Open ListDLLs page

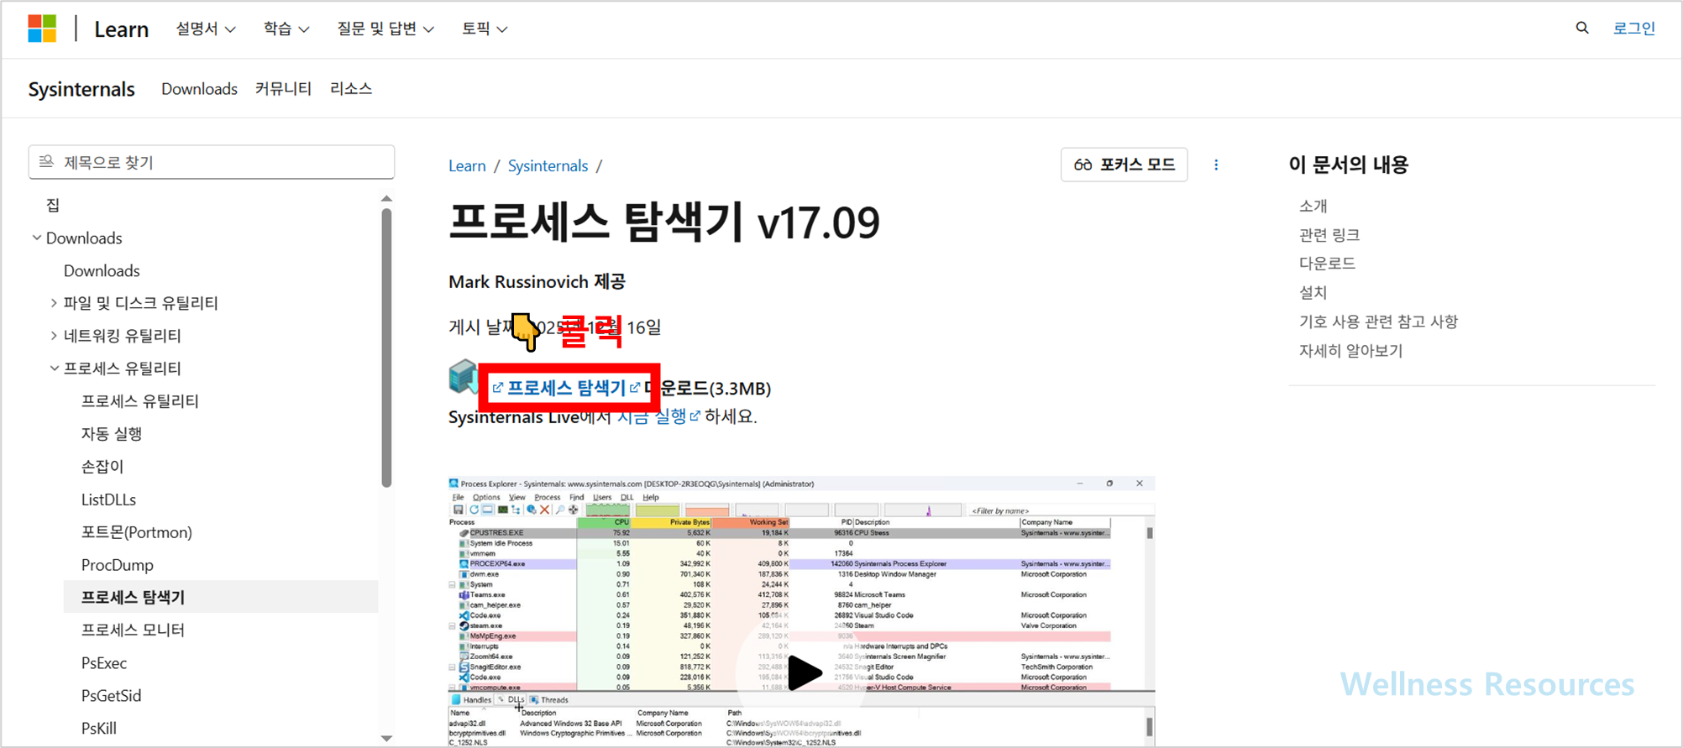tap(108, 500)
